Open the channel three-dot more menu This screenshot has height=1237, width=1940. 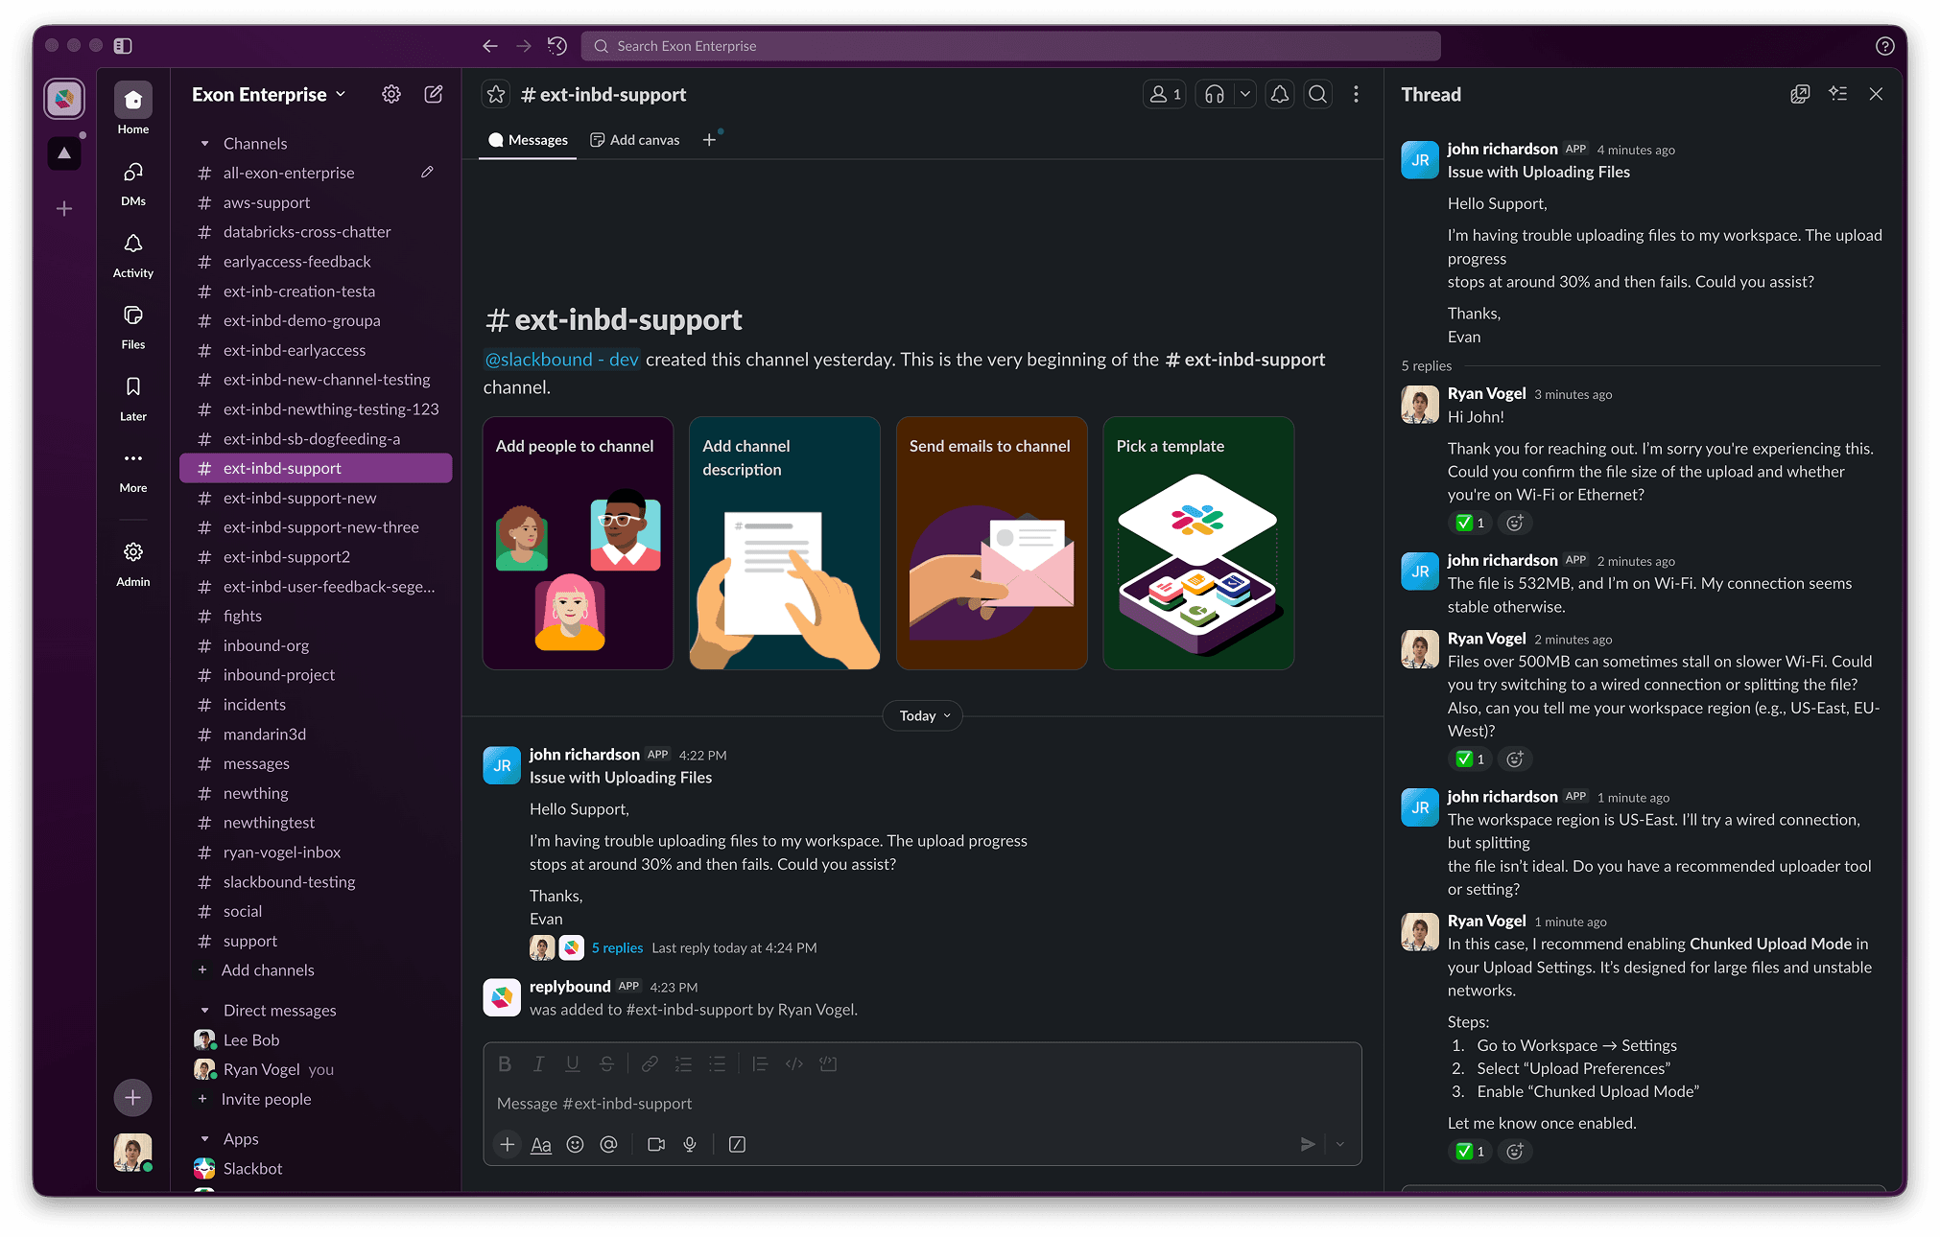pyautogui.click(x=1356, y=94)
